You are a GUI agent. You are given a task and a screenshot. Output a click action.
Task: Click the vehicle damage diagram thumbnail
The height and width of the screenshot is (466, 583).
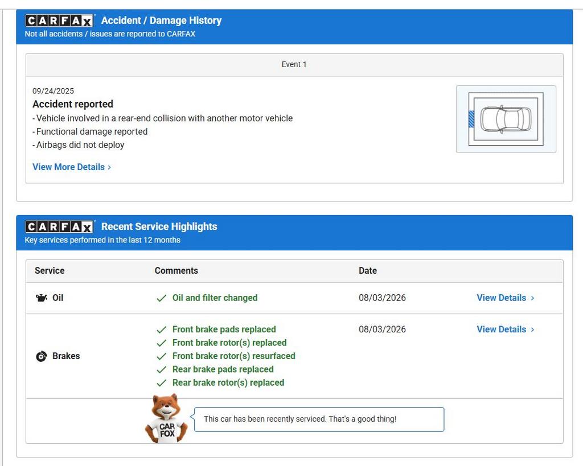point(506,119)
